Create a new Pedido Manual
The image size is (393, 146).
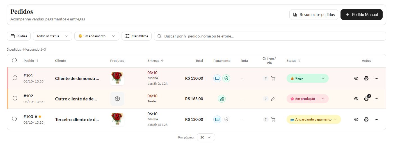click(362, 15)
